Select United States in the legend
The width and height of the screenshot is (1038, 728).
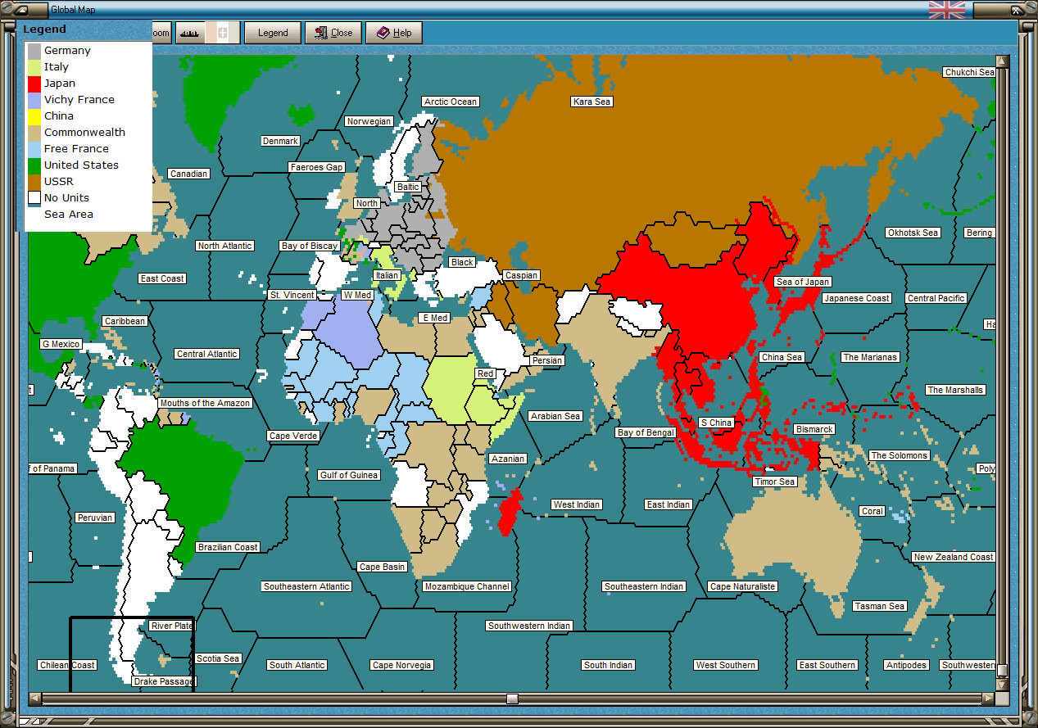[x=81, y=165]
